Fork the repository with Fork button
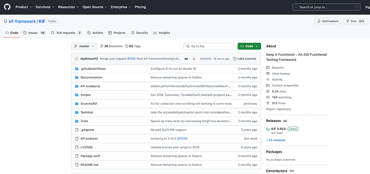Image resolution: width=370 pixels, height=174 pixels. tap(356, 21)
